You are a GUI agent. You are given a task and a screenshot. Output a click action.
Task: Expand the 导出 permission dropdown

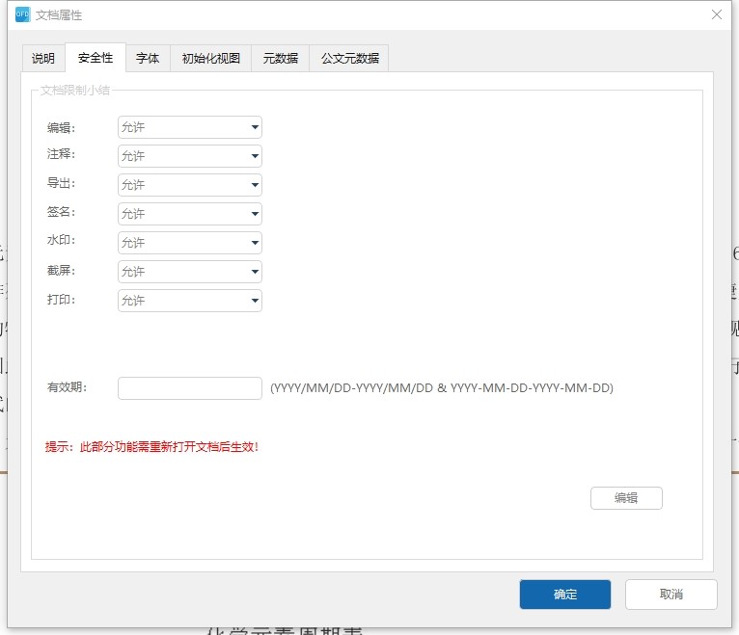190,185
